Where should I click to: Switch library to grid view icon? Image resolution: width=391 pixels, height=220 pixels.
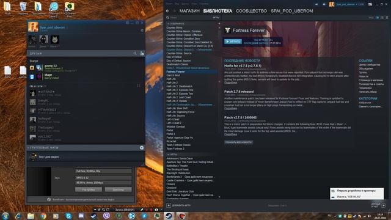click(x=387, y=18)
